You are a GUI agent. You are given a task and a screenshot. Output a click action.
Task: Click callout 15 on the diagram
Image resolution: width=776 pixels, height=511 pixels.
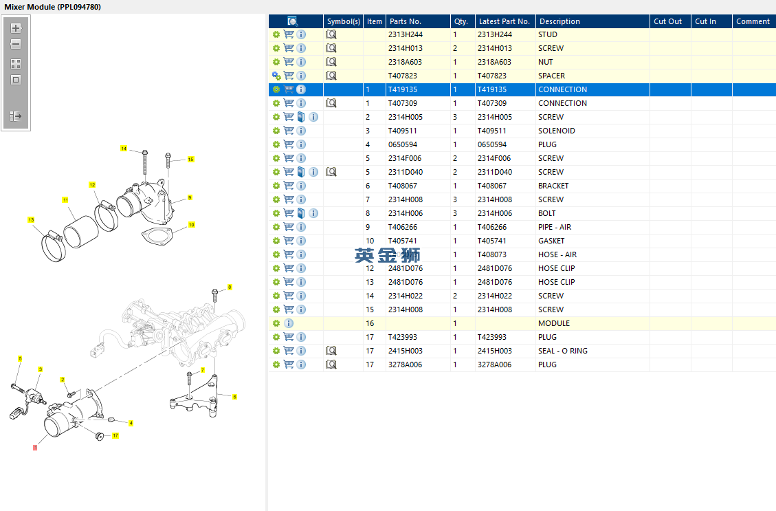coord(190,160)
